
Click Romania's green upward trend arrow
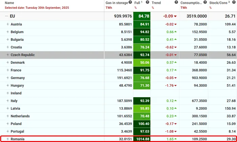click(175, 139)
